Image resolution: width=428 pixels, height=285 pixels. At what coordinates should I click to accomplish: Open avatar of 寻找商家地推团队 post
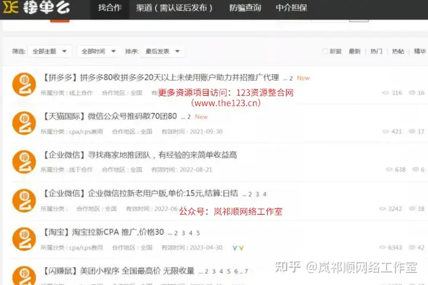coord(24,161)
